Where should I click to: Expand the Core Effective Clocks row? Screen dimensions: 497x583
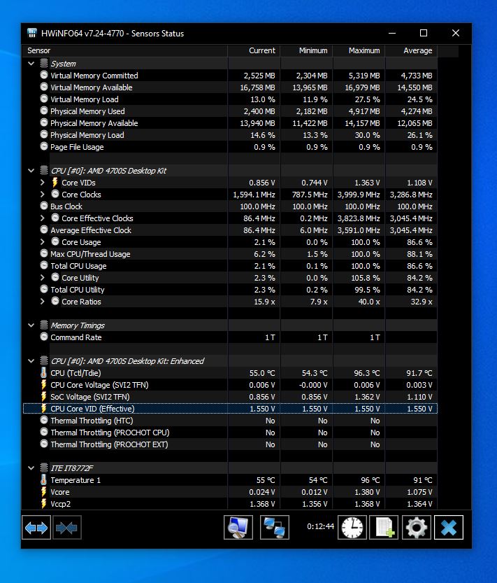[x=43, y=218]
